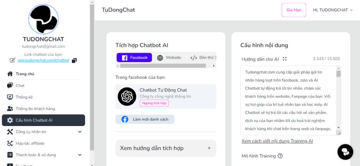Click the Thông tin khách hàng people icon
Viewport: 360px width, 166px height.
pyautogui.click(x=10, y=109)
